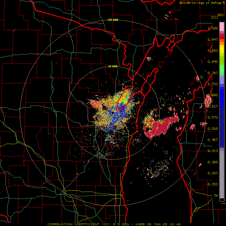The image size is (226, 226).
Task: Click the "[CC]" legend unit label
Action: 214,17
